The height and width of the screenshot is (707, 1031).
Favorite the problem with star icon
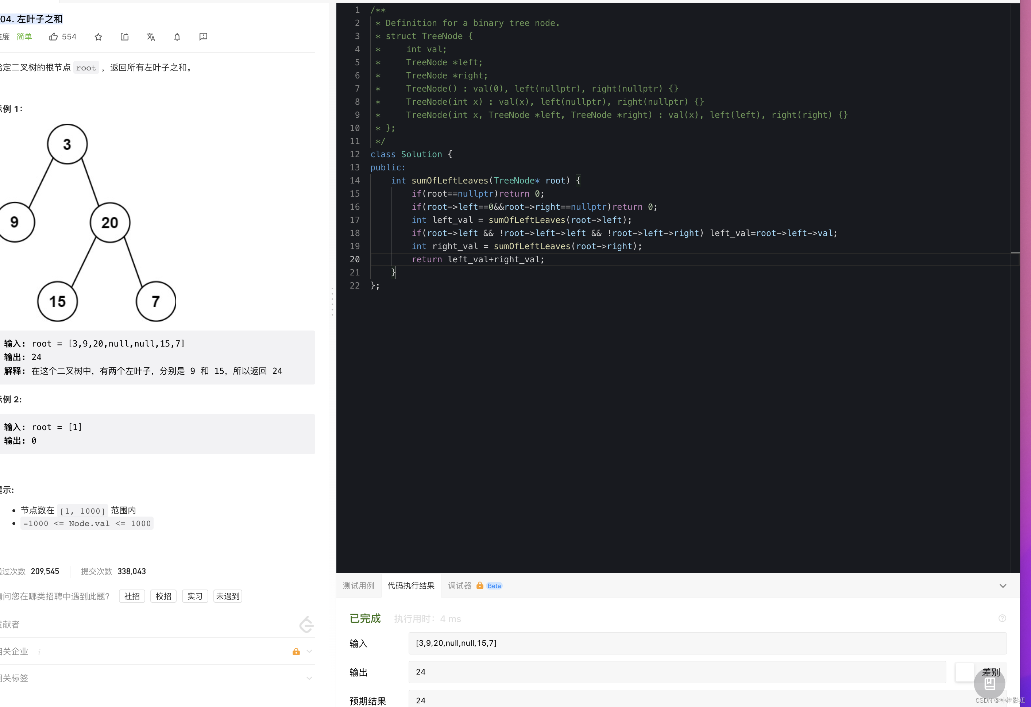[x=99, y=37]
